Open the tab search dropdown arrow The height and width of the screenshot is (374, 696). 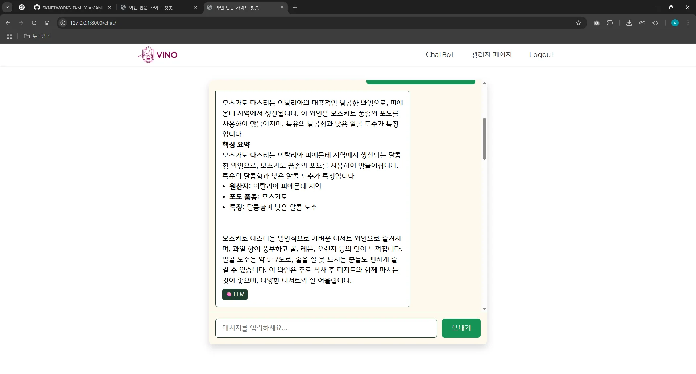7,7
